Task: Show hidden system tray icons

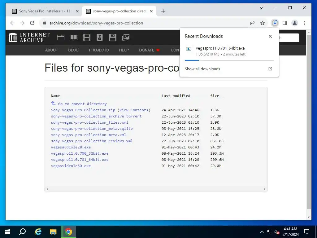Action: pyautogui.click(x=262, y=232)
